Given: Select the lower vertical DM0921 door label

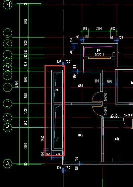Looking at the screenshot, I should pos(106,110).
